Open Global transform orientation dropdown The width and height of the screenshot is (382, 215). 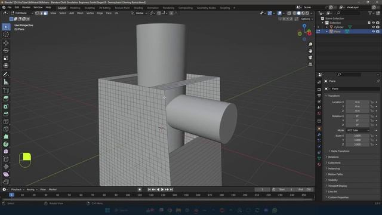click(x=139, y=13)
